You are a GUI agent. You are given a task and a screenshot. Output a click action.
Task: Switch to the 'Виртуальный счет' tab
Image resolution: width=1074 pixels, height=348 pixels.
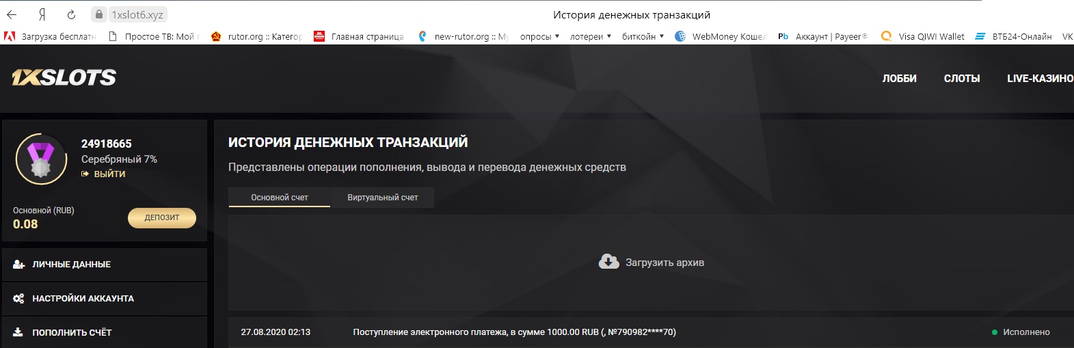point(383,198)
